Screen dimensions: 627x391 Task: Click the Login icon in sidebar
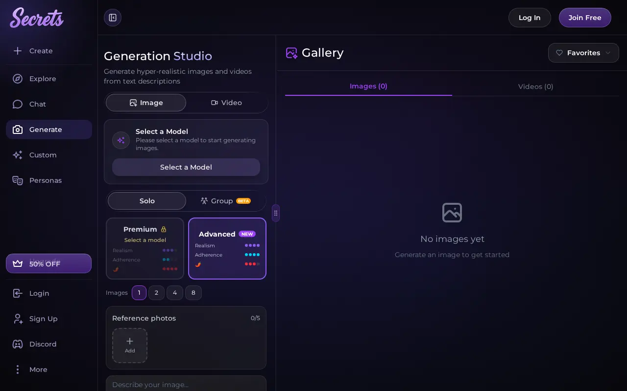(18, 293)
